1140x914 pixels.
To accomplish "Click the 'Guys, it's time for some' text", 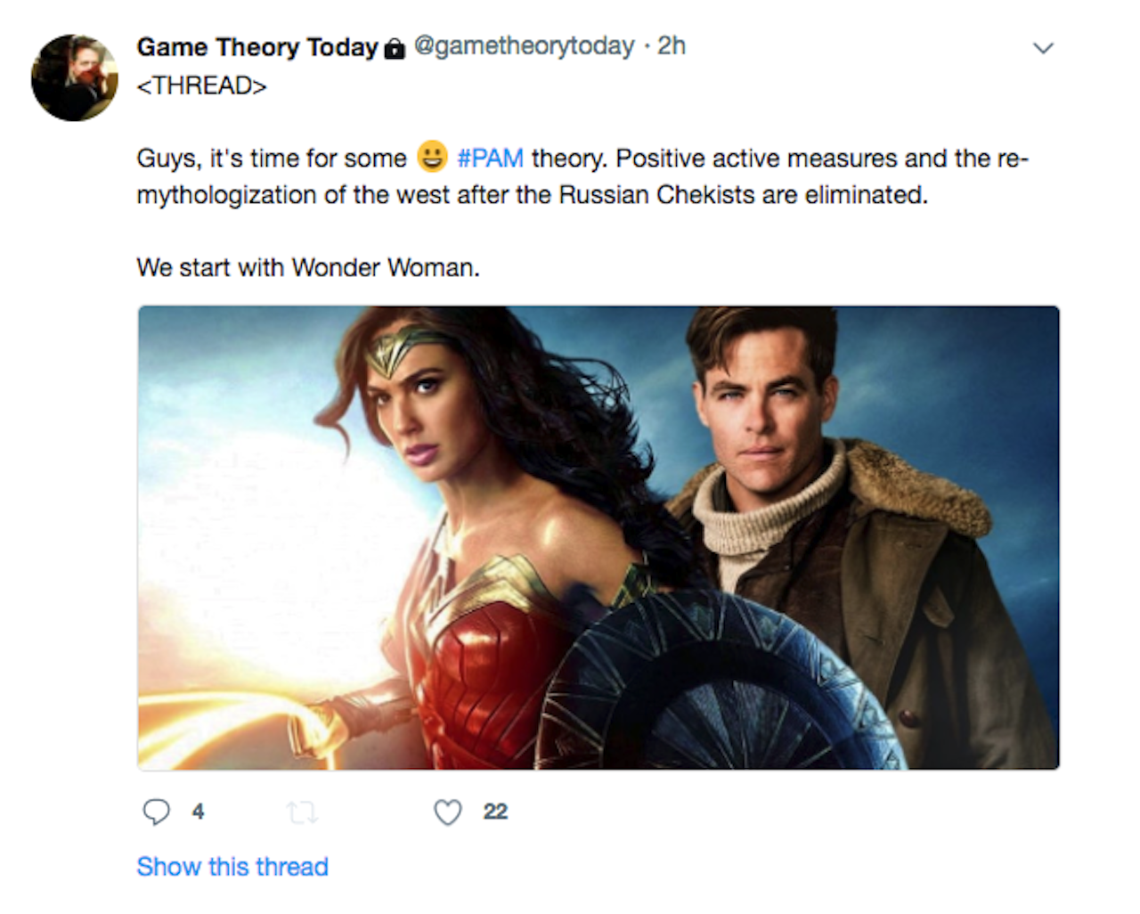I will pyautogui.click(x=271, y=159).
